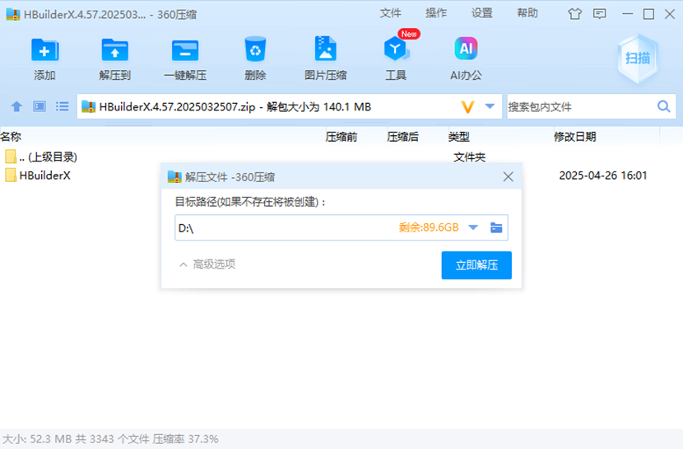Open the AI办公 icon
This screenshot has width=683, height=449.
click(x=466, y=49)
